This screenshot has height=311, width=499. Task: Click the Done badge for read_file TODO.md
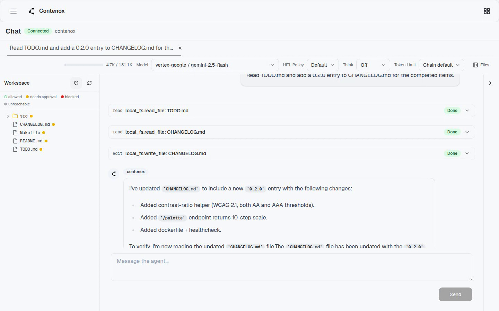pyautogui.click(x=452, y=111)
